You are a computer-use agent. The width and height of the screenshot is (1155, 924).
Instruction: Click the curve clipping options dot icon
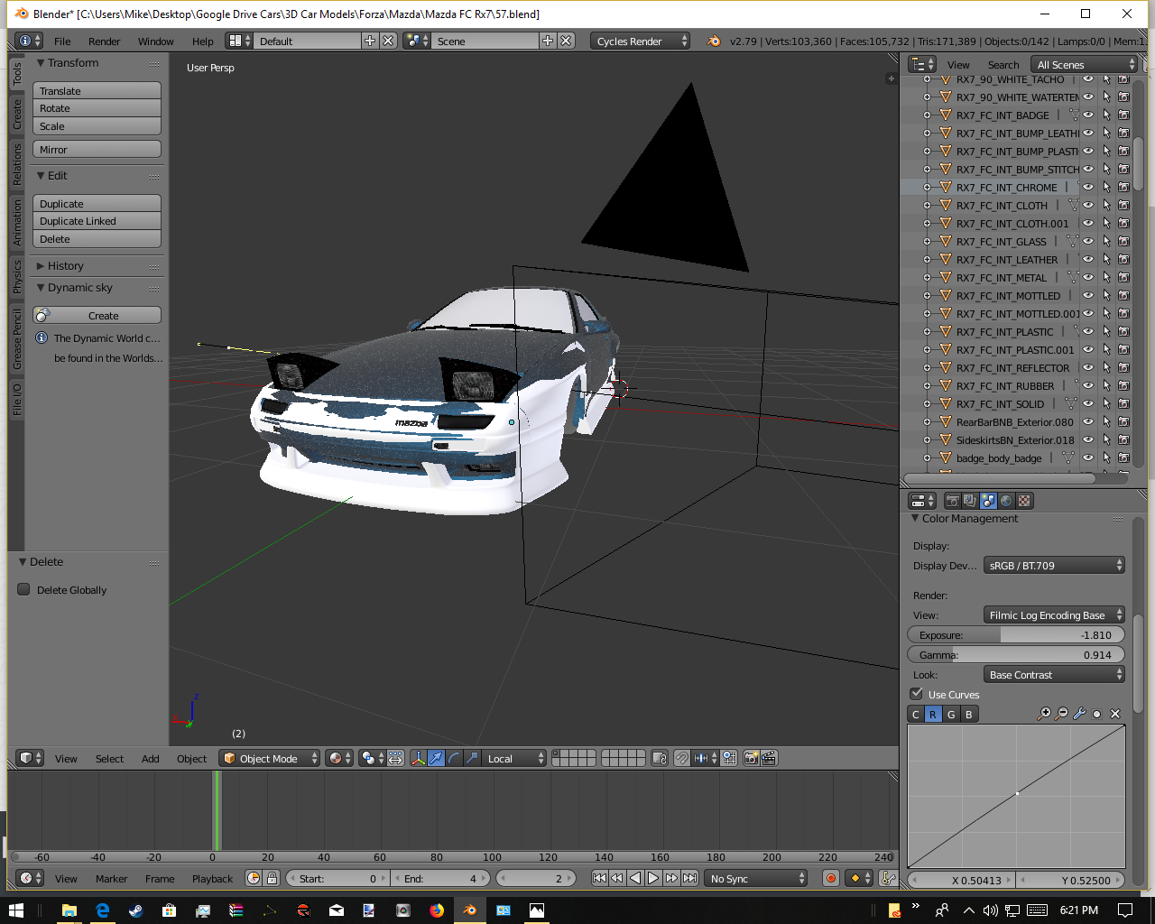[x=1097, y=714]
